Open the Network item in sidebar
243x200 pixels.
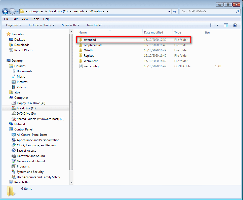pyautogui.click(x=20, y=124)
